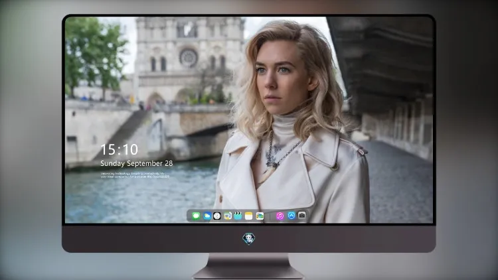Launch the Weather app from dock
The width and height of the screenshot is (498, 280).
pos(207,216)
